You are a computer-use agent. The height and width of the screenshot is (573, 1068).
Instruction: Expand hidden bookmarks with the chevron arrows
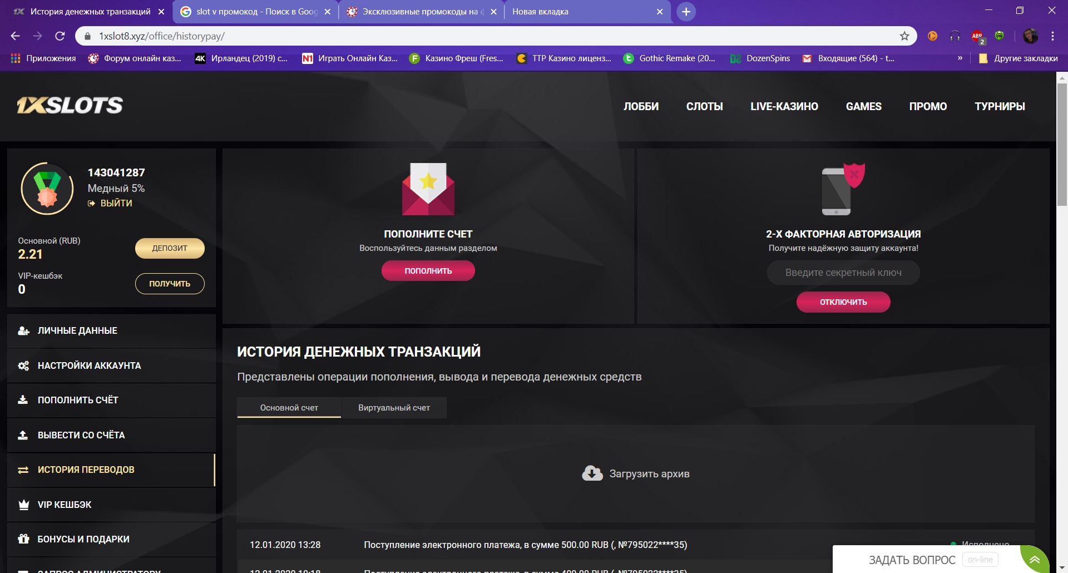960,58
